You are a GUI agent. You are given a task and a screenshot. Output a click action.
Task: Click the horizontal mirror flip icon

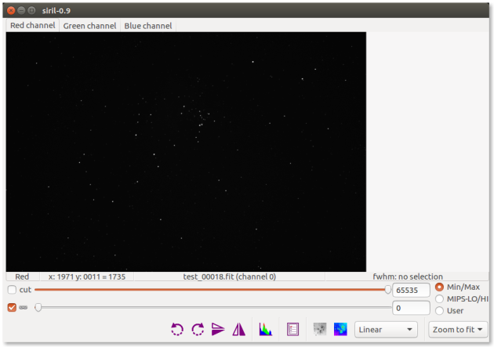tap(238, 330)
